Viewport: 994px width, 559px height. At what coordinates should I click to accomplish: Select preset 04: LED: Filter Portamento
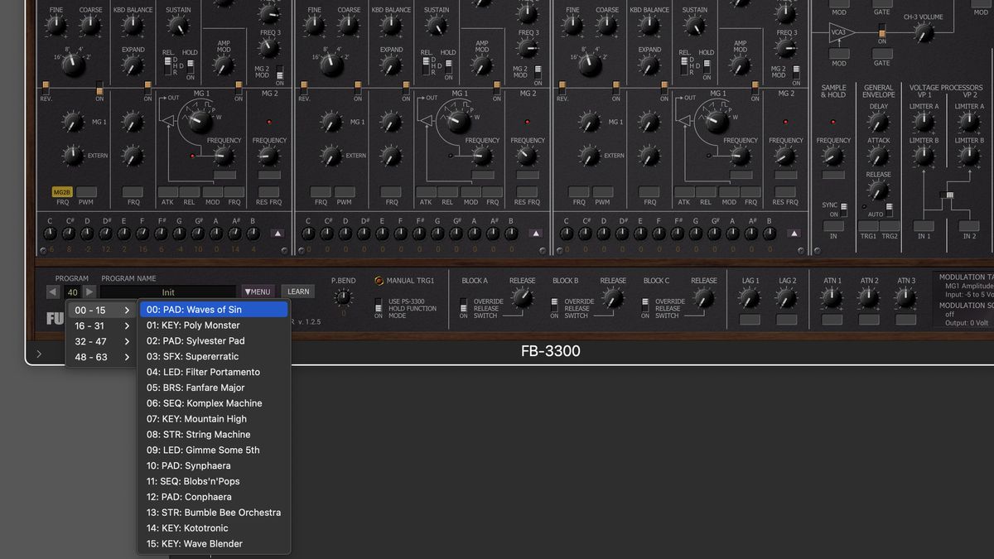(x=214, y=372)
